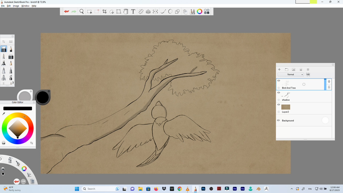343x193 pixels.
Task: Click the Background layer white color circle
Action: click(325, 121)
